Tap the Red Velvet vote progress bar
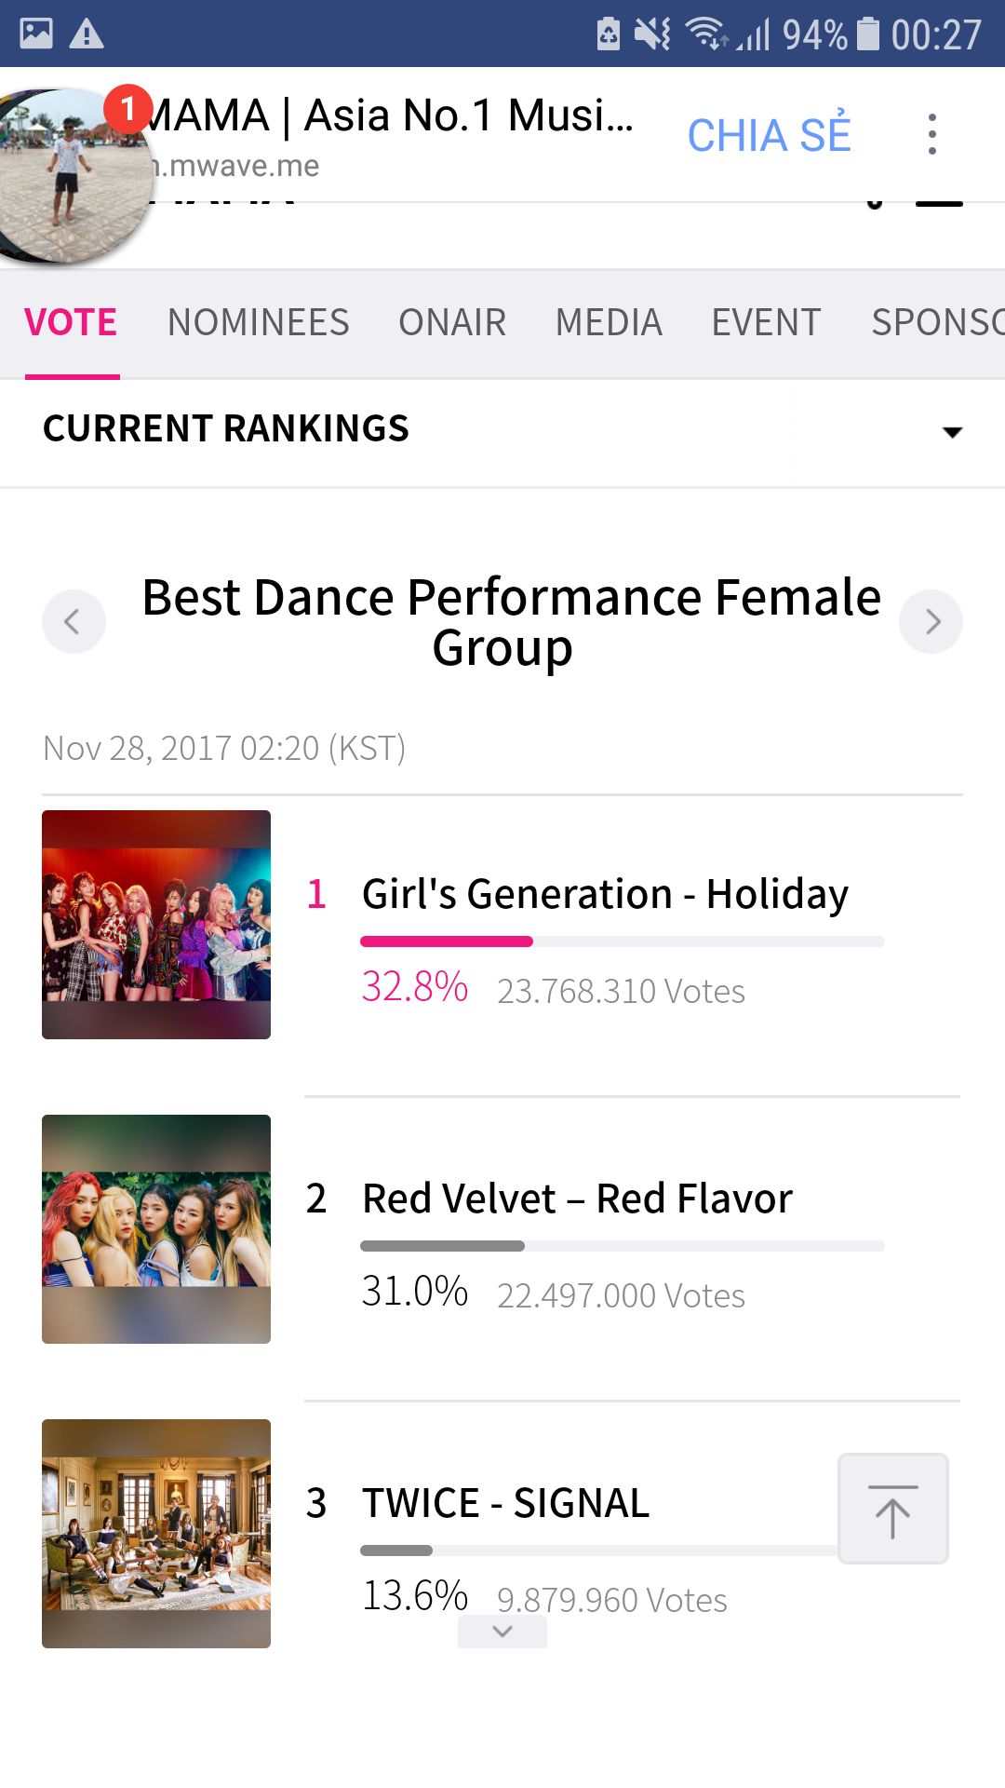 [622, 1246]
